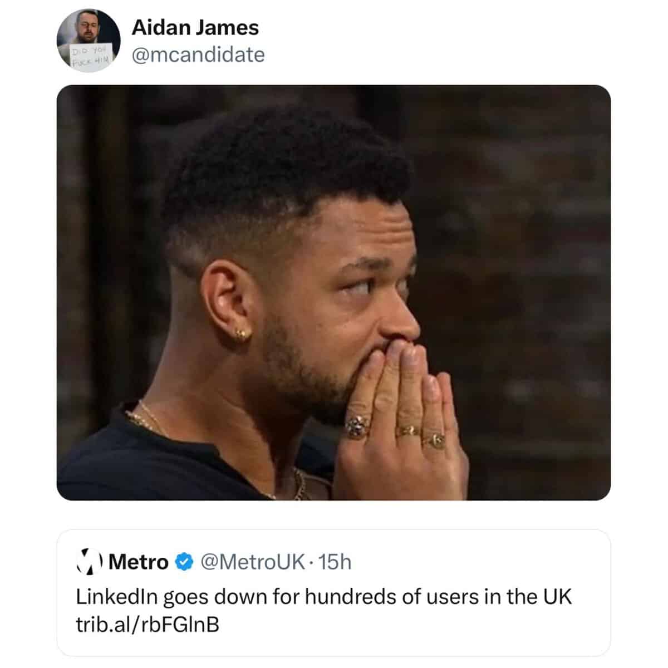668x668 pixels.
Task: Click the word LinkedIn in the quoted tweet
Action: [x=117, y=597]
